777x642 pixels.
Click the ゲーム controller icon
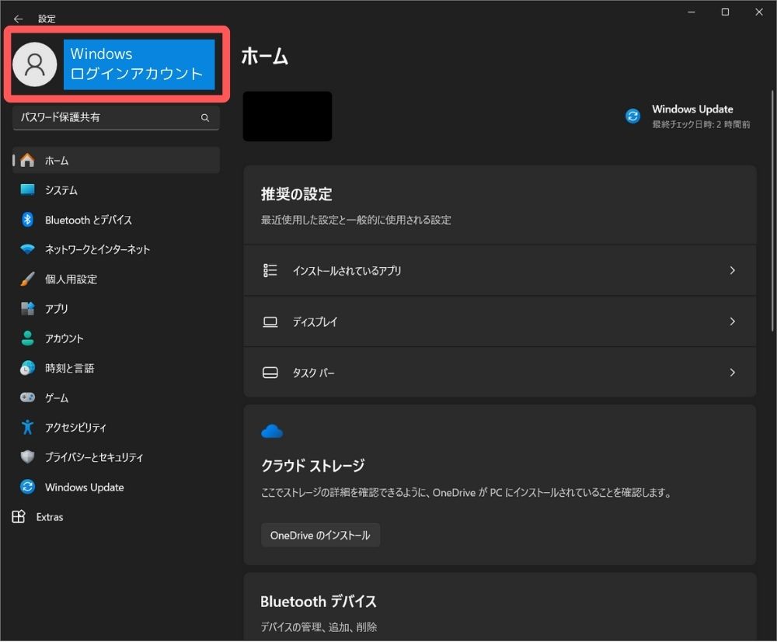[x=27, y=397]
